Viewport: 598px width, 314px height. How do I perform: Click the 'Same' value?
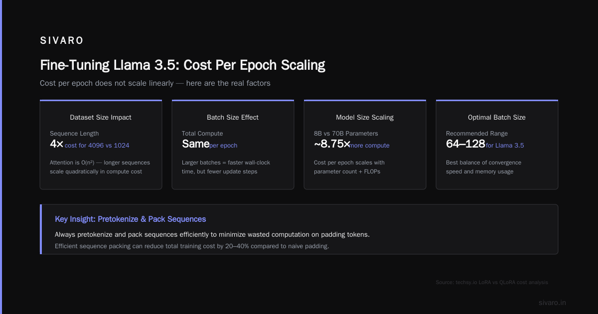pos(195,144)
